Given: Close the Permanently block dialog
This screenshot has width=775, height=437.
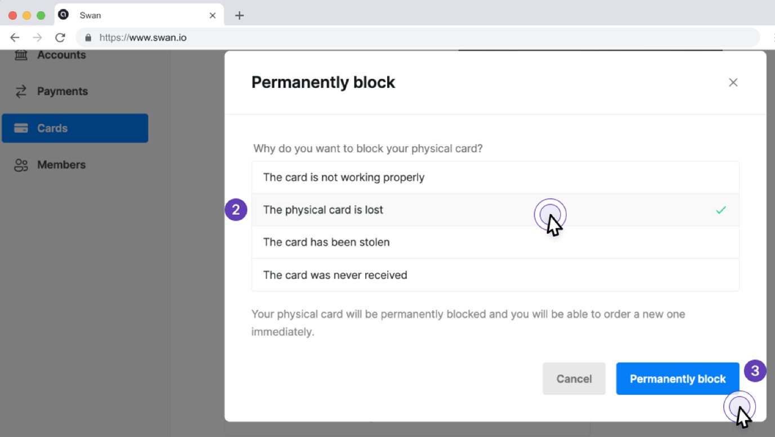Looking at the screenshot, I should [x=733, y=83].
